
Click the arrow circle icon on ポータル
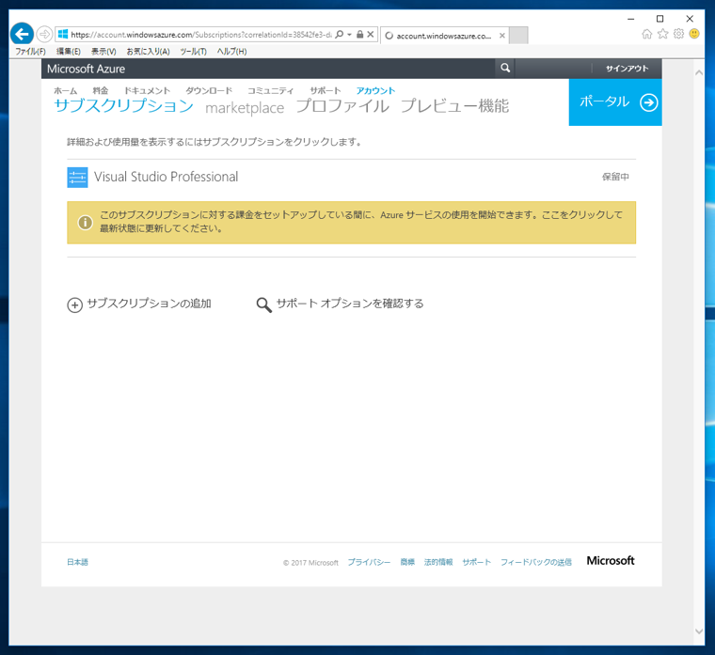[648, 102]
